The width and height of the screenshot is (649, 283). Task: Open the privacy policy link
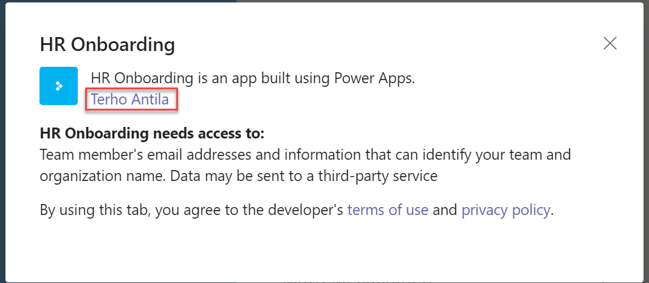coord(506,211)
